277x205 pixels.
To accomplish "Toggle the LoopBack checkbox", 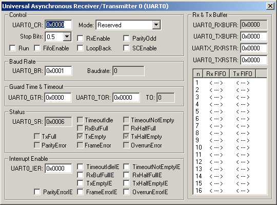I will [x=80, y=48].
